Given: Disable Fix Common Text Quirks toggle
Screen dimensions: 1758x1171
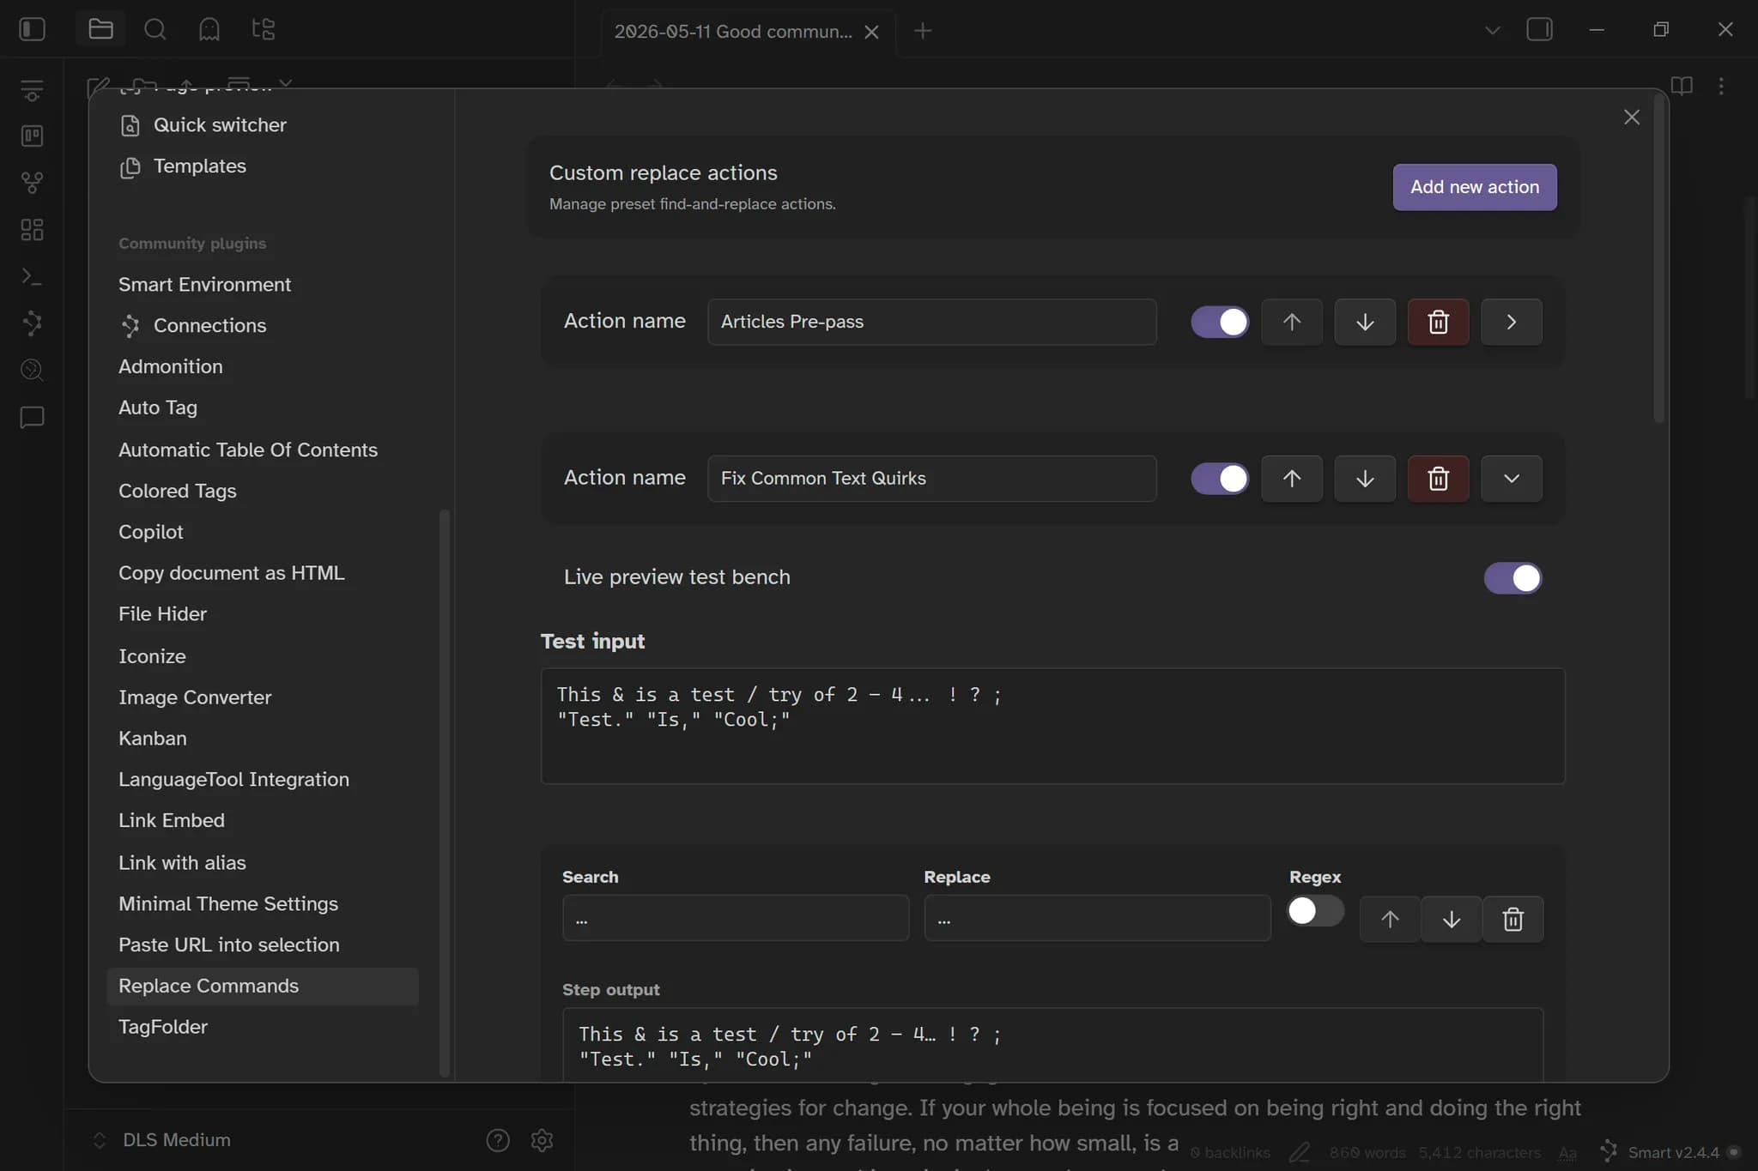Looking at the screenshot, I should [1220, 479].
